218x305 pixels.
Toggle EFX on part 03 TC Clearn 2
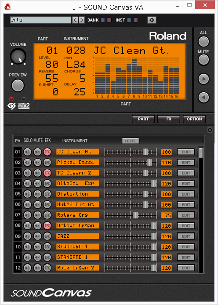[x=47, y=173]
